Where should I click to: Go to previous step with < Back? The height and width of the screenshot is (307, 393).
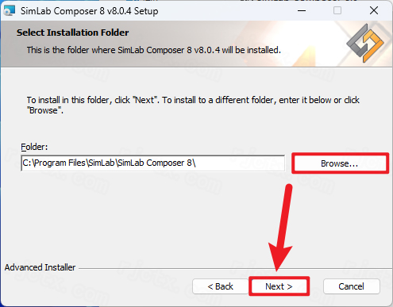[x=221, y=286]
